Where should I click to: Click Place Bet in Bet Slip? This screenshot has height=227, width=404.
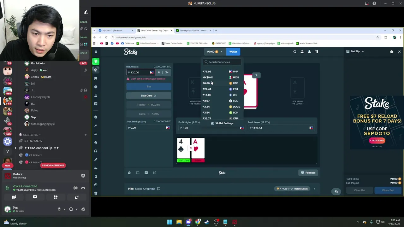pos(388,190)
